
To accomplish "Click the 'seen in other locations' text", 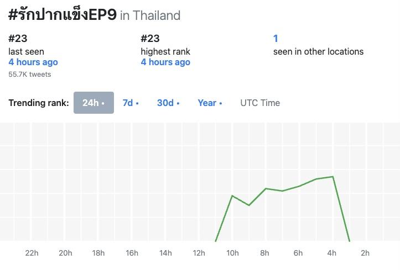I will tap(318, 51).
